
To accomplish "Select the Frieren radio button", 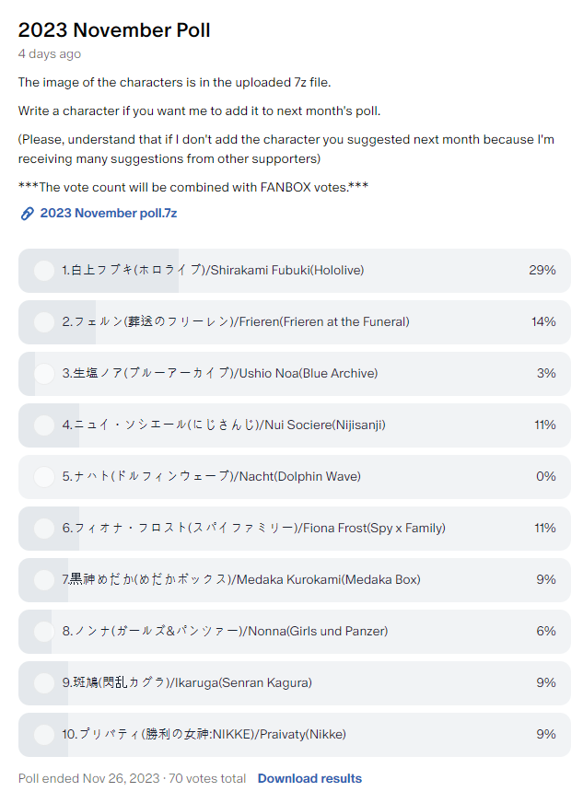I will pyautogui.click(x=43, y=322).
